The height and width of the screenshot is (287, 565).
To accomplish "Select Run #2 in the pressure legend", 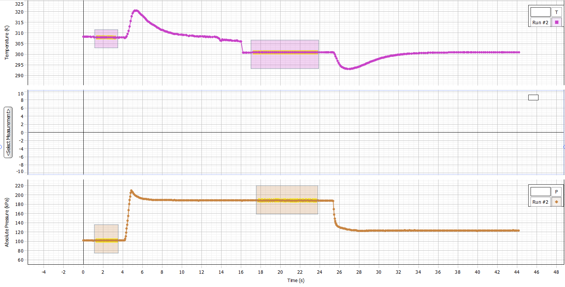I will (x=540, y=202).
